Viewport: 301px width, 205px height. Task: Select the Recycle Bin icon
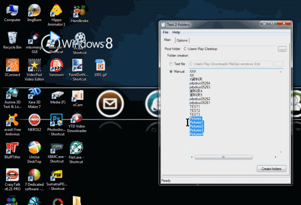pyautogui.click(x=12, y=40)
